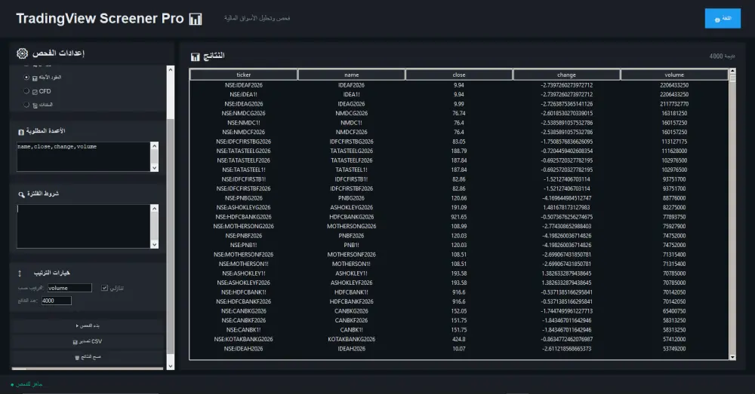The height and width of the screenshot is (394, 755).
Task: Select the NSE:PNB1! ticker cell
Action: (x=244, y=245)
